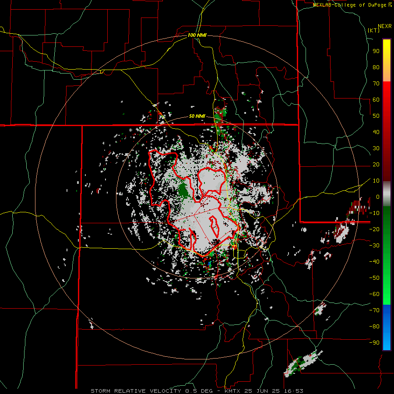394x394 pixels.
Task: Select the -50 value on velocity scale
Action: pyautogui.click(x=374, y=278)
